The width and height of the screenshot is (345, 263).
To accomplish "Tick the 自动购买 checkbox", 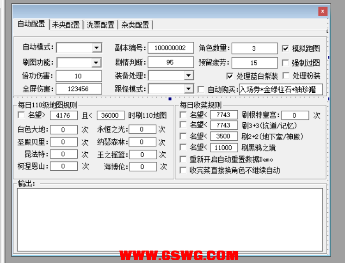I will coord(201,90).
